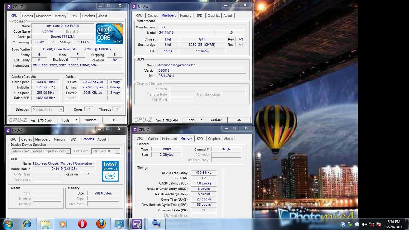The width and height of the screenshot is (409, 230).
Task: Open Tools dropdown arrow in CPU window
Action: [x=76, y=120]
